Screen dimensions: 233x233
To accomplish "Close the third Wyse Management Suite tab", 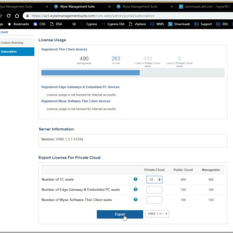I will (172, 6).
